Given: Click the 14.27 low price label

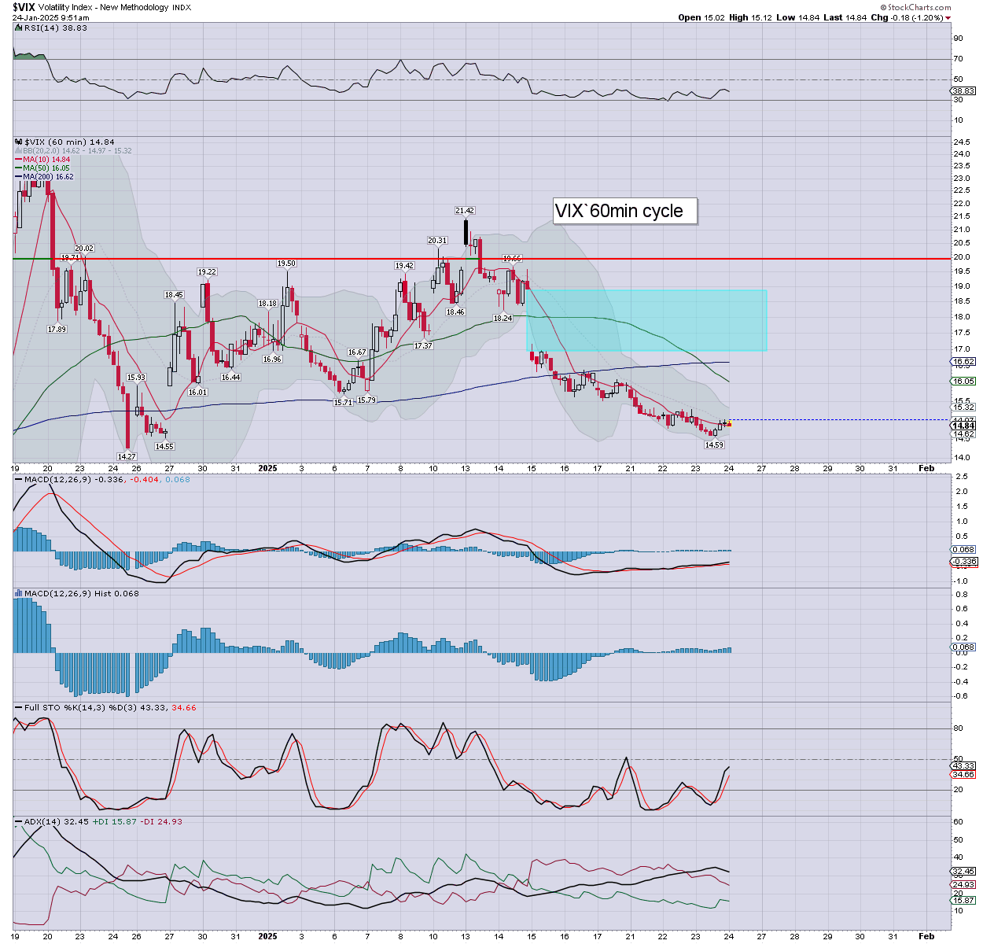Looking at the screenshot, I should [127, 456].
